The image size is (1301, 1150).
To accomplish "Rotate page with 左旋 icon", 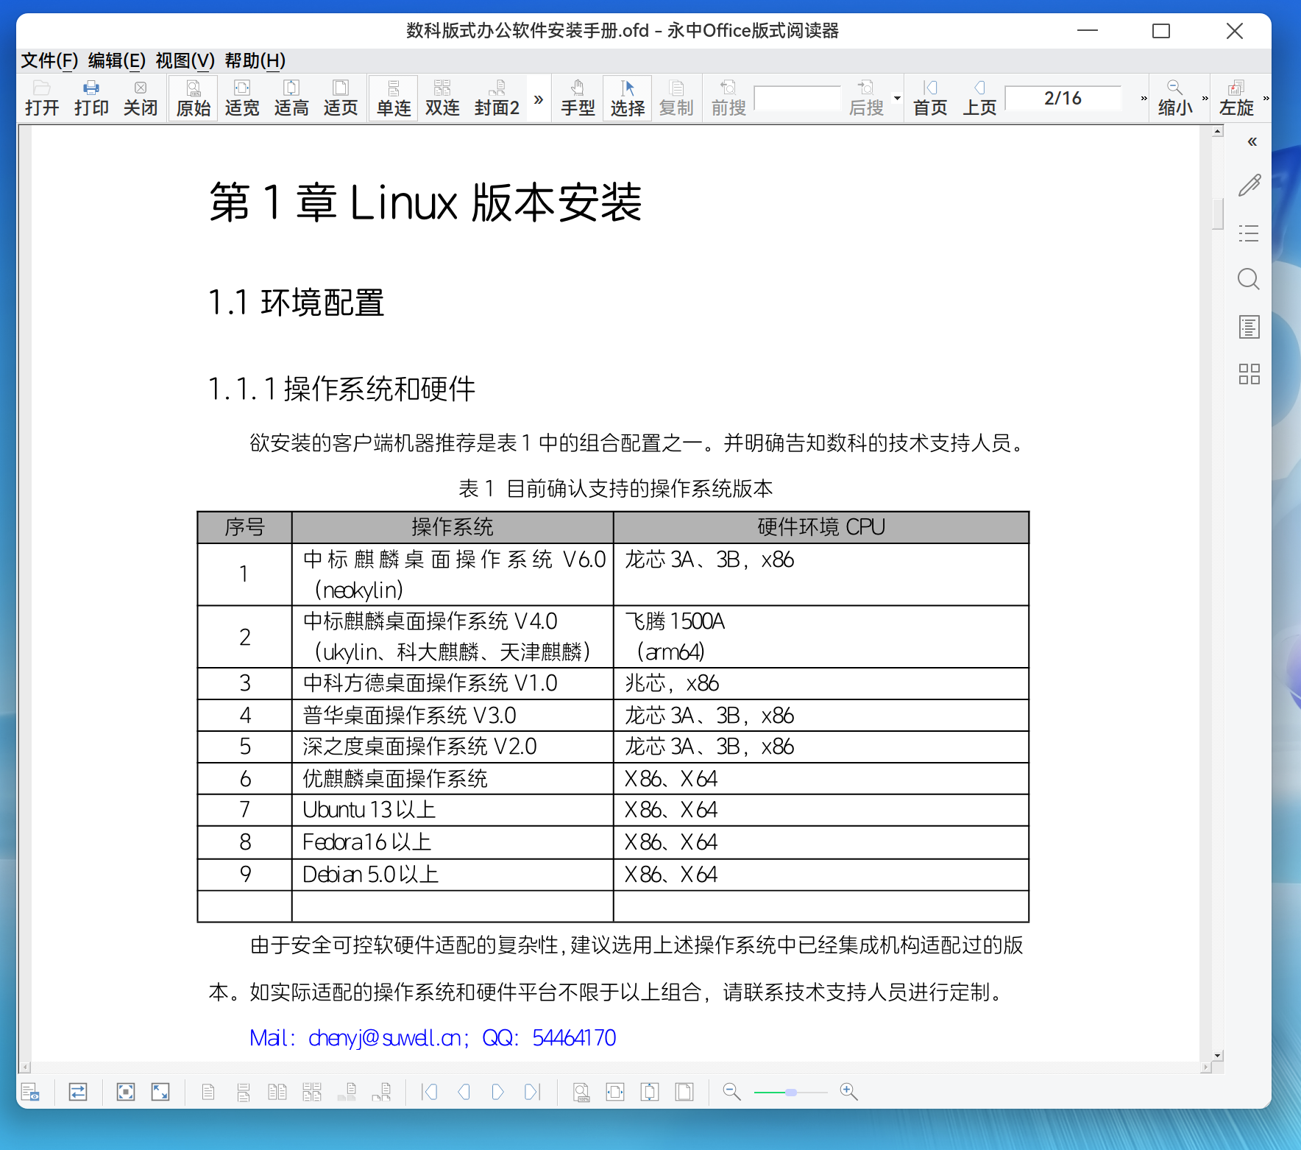I will point(1236,98).
